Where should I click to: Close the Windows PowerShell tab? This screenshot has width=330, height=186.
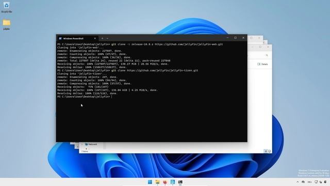click(x=95, y=38)
